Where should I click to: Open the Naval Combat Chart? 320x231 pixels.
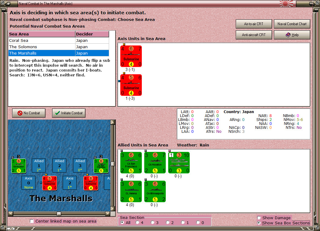coord(292,24)
